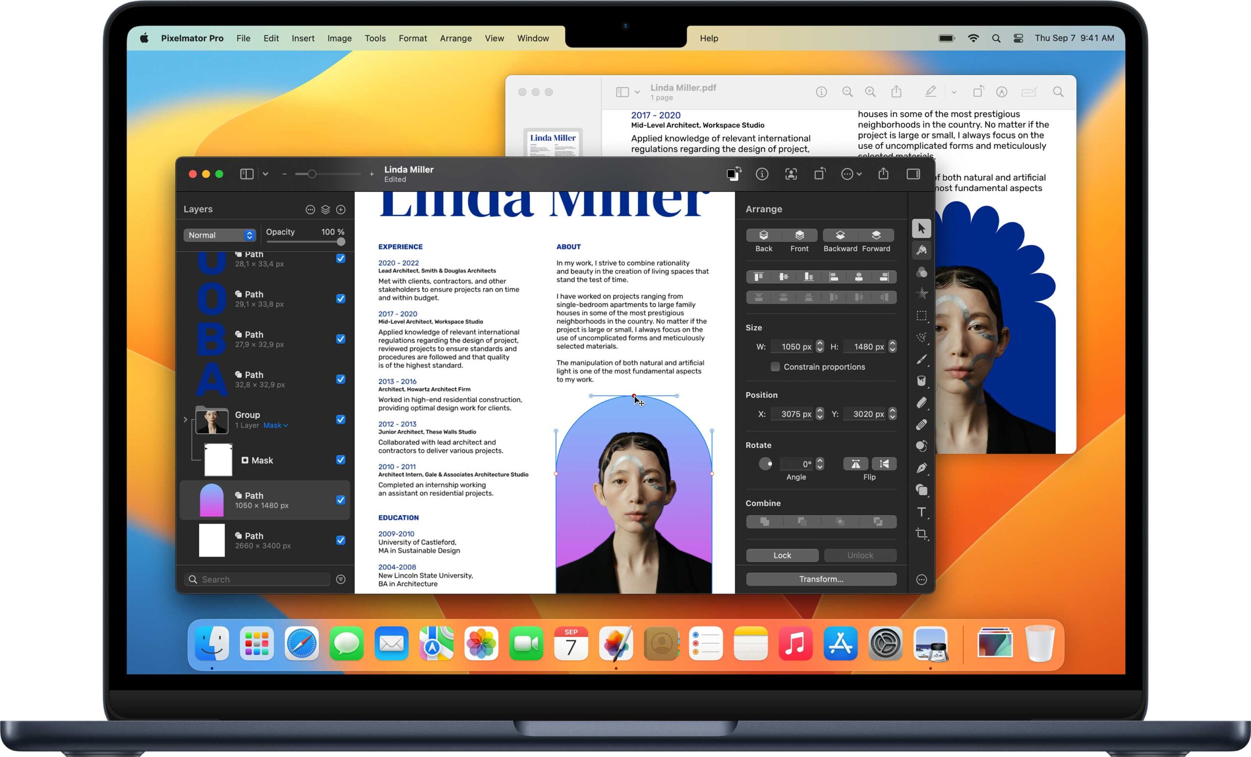Viewport: 1251px width, 757px height.
Task: Hide the Group layer via its checkbox
Action: click(x=341, y=420)
